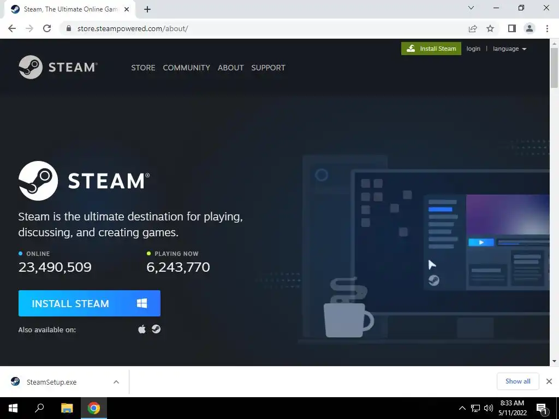Open File Explorer from taskbar
Screen dimensions: 559x419
(67, 408)
